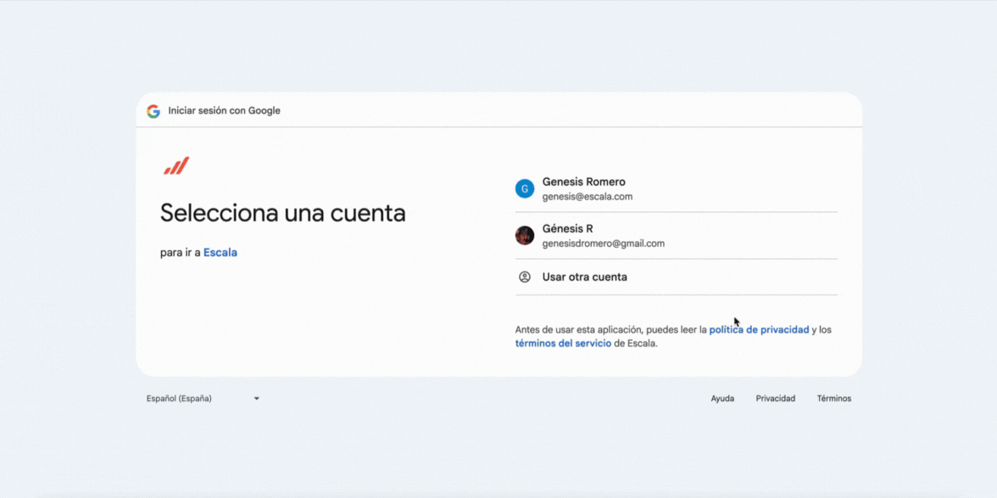Open the Español (España) language selector

[x=180, y=399]
